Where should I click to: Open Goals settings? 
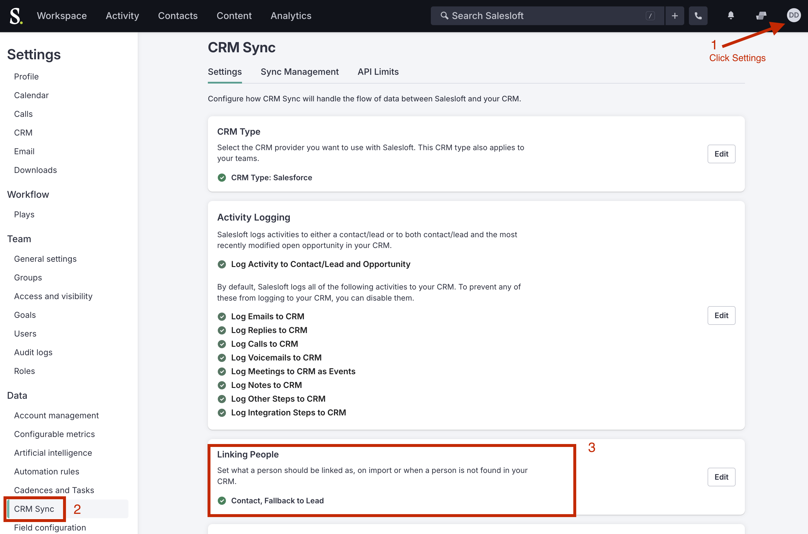click(25, 315)
